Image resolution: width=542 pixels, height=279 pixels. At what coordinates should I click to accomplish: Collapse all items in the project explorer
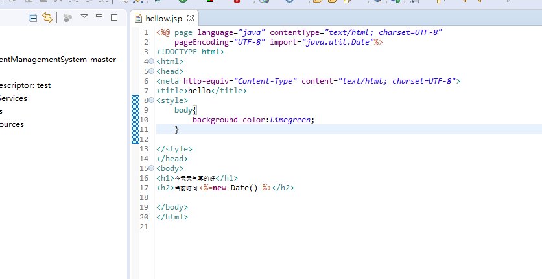(33, 17)
